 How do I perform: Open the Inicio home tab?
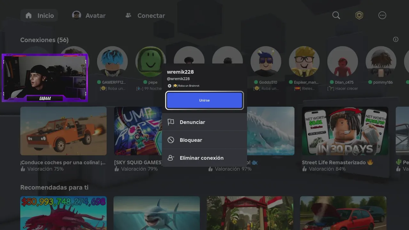39,15
